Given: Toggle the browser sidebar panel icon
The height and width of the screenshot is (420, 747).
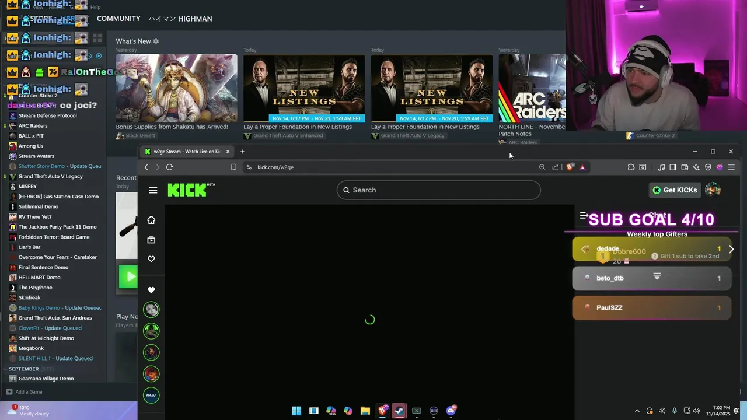Looking at the screenshot, I should pyautogui.click(x=673, y=167).
